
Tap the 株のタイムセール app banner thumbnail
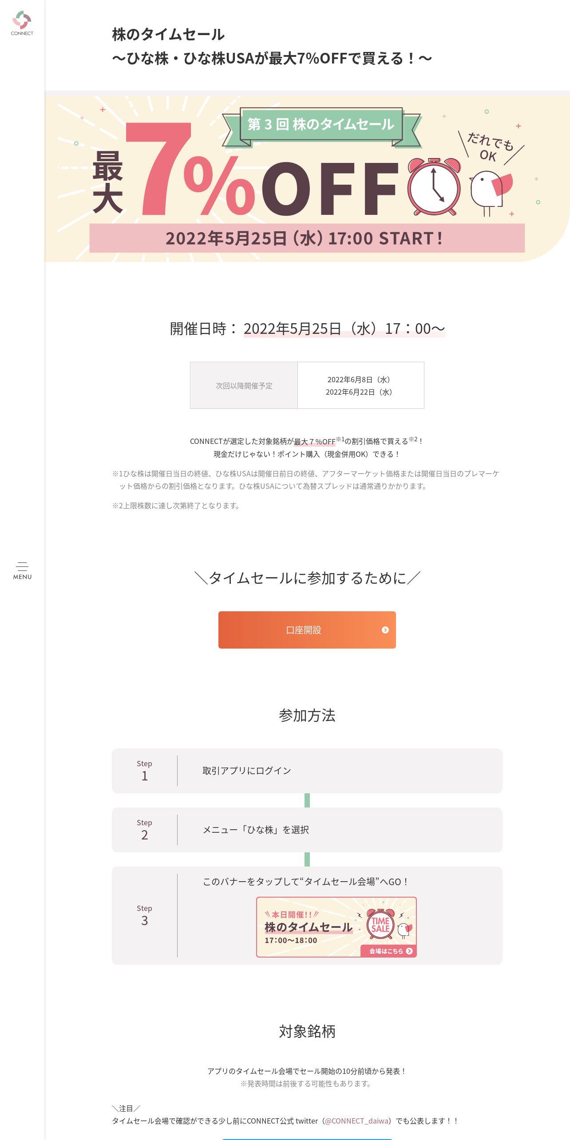tap(336, 927)
